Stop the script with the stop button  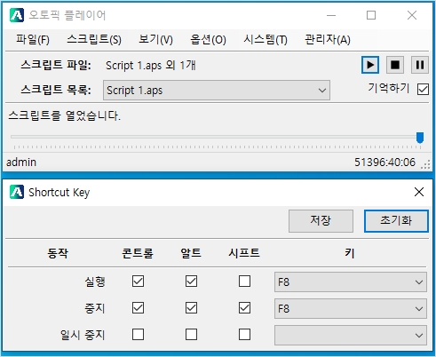tap(395, 65)
